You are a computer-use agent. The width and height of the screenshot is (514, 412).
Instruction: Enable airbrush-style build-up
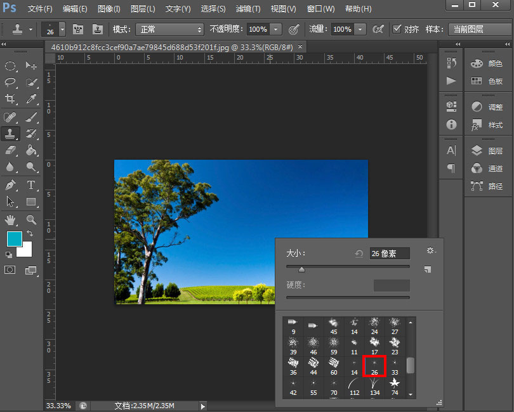point(378,30)
